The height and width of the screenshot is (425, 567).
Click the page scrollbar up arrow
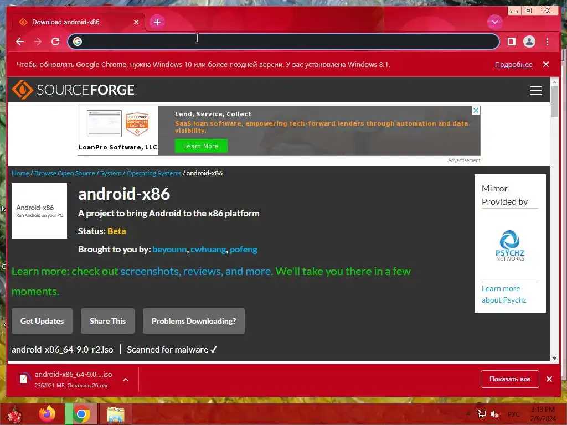point(554,82)
